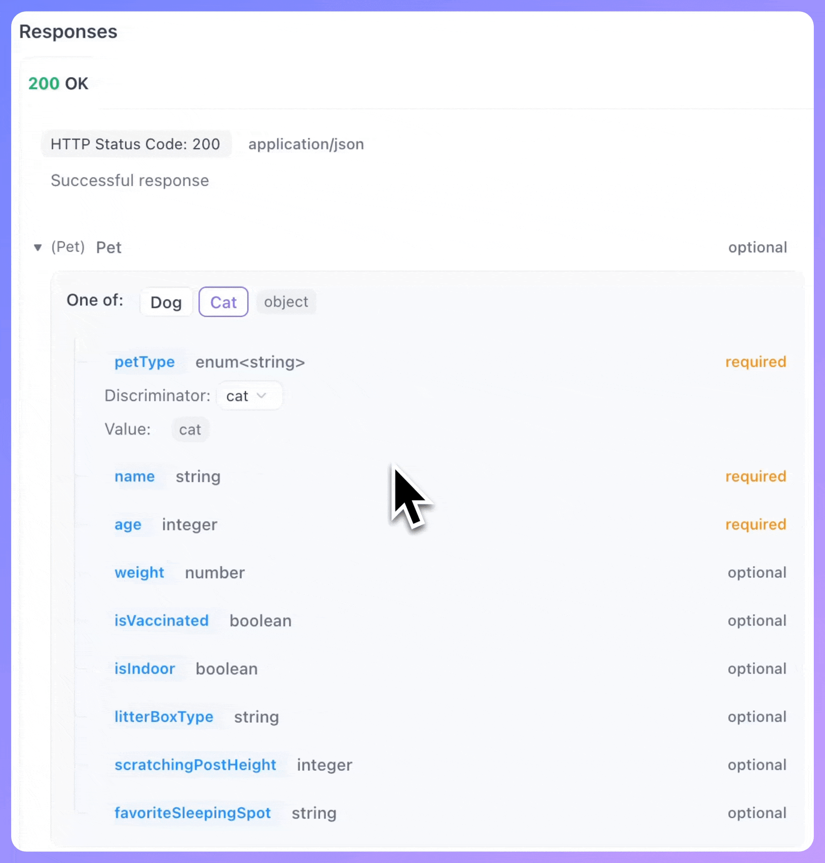
Task: Click the petType property name
Action: (144, 362)
